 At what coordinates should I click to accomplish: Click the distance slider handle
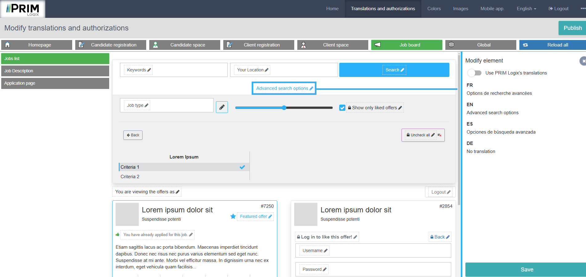tap(284, 108)
